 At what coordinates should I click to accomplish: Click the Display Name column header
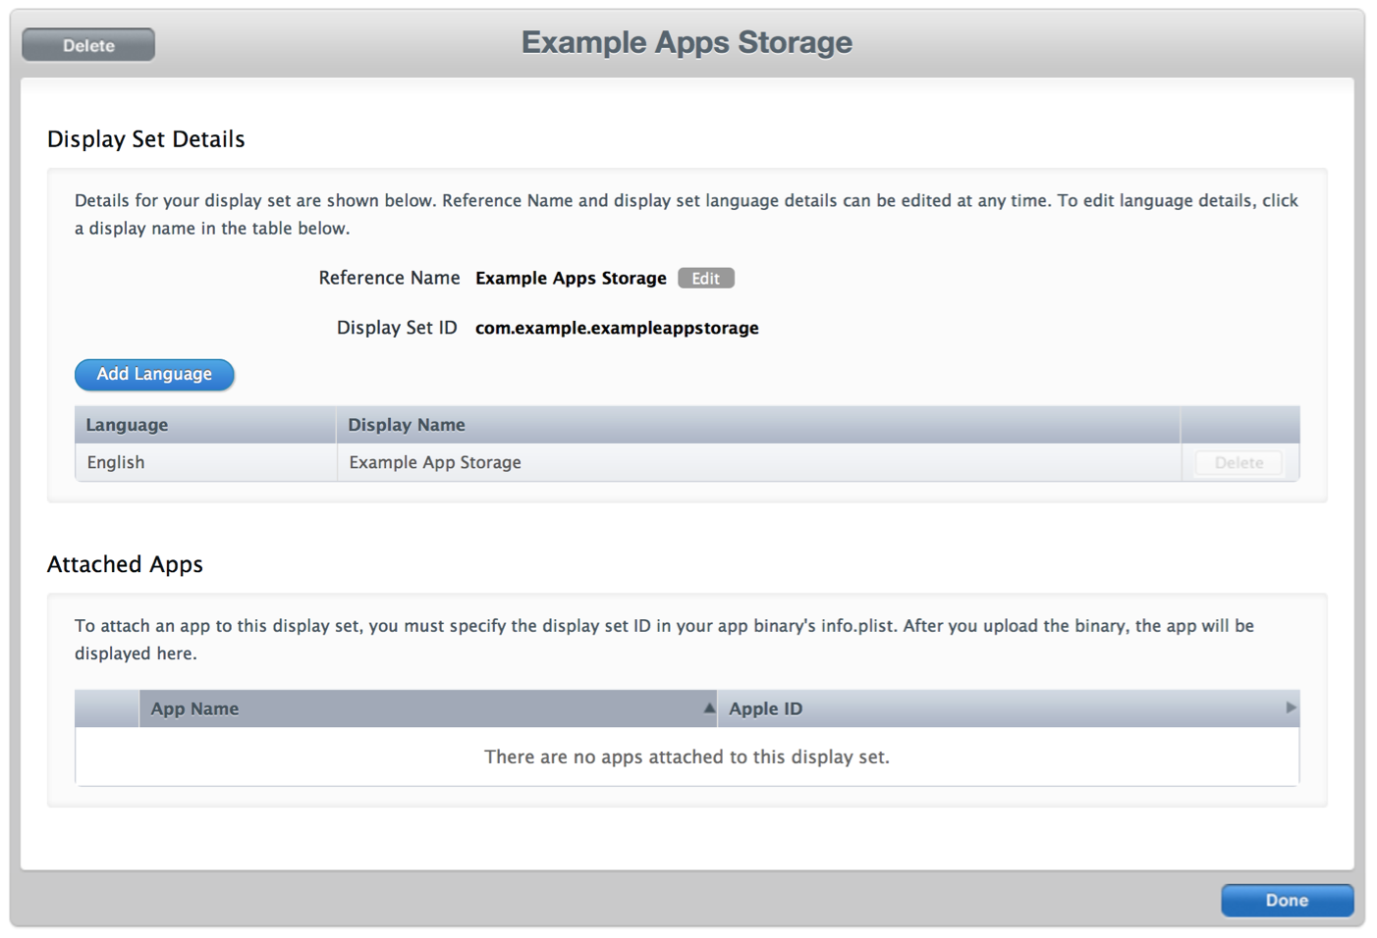coord(407,425)
